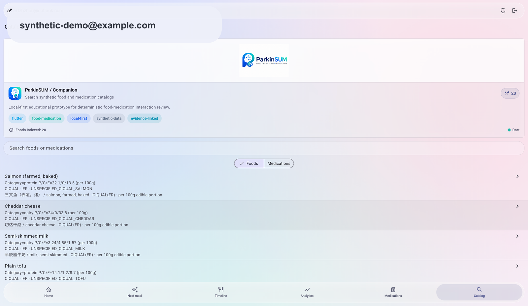
Task: Click the 20 foods count badge
Action: tap(510, 93)
